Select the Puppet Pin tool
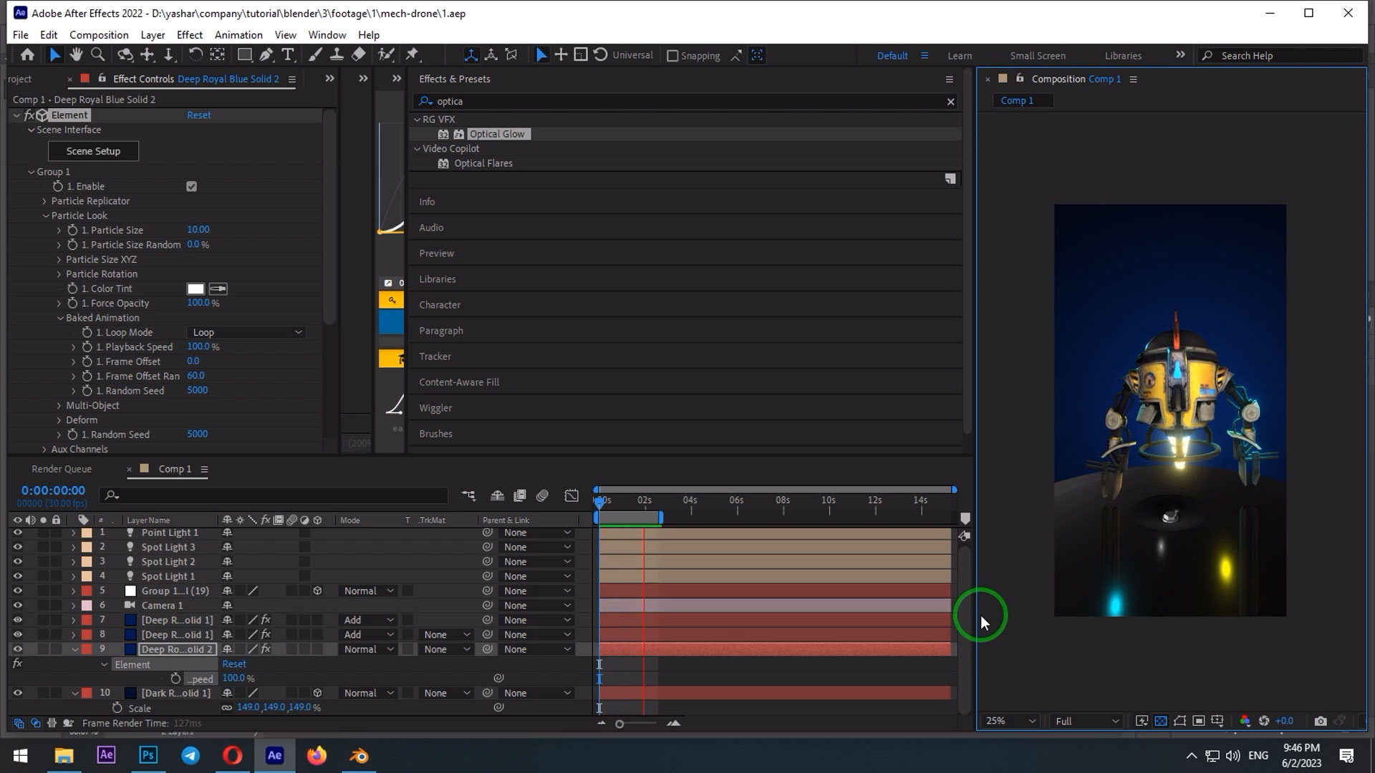The height and width of the screenshot is (773, 1375). point(412,55)
